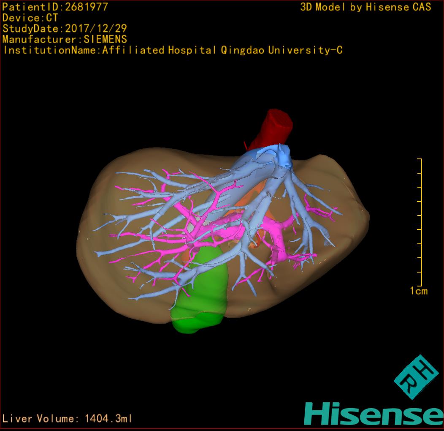Click the Liver Volume 1404.3ml readout

pyautogui.click(x=68, y=419)
